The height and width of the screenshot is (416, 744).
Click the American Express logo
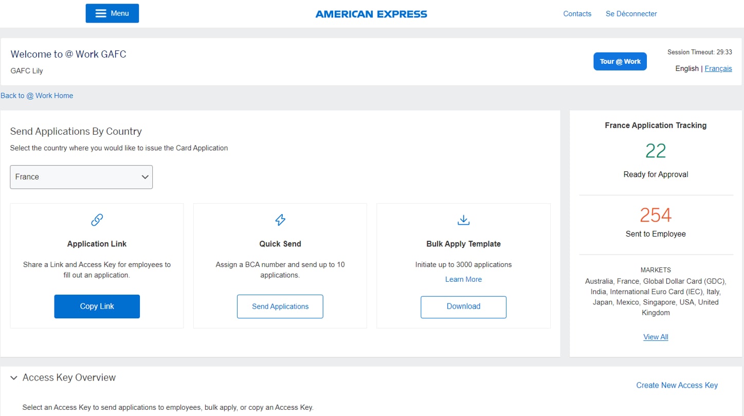(x=371, y=14)
